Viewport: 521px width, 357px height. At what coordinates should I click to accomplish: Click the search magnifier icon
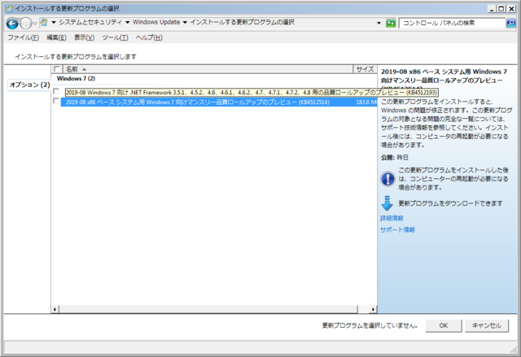pos(510,23)
